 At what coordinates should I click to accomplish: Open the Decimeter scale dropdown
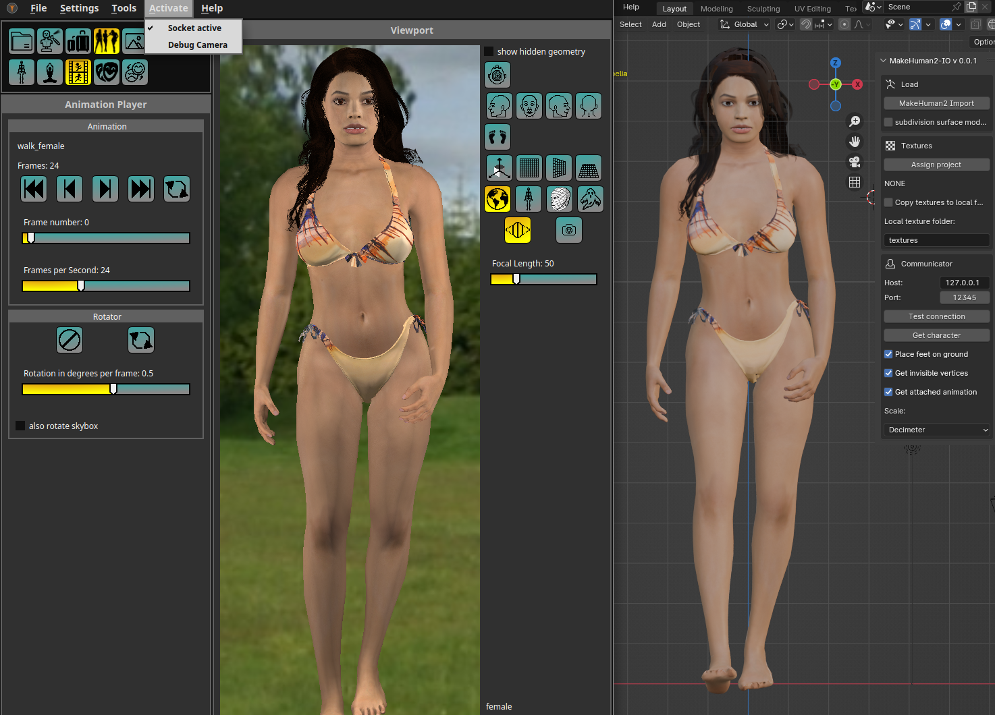pos(936,430)
